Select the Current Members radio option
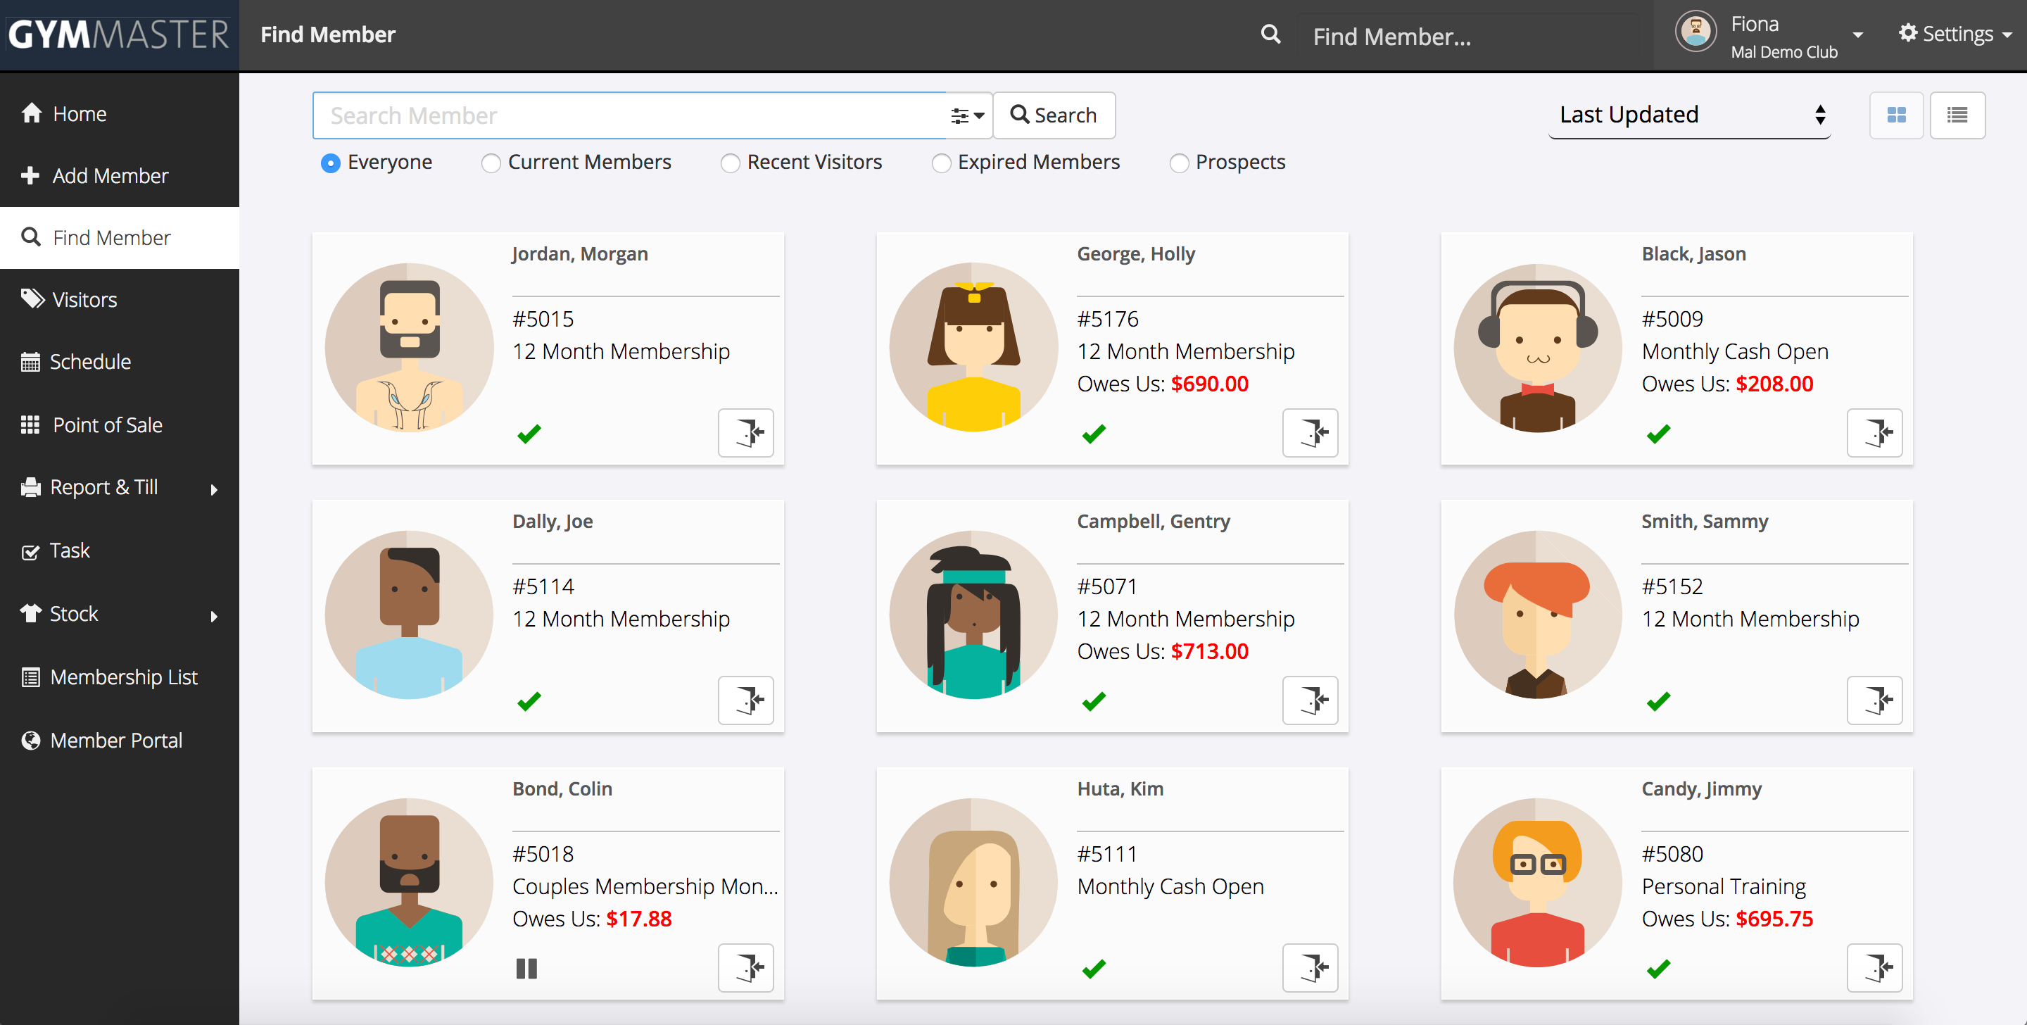The width and height of the screenshot is (2027, 1025). coord(491,163)
